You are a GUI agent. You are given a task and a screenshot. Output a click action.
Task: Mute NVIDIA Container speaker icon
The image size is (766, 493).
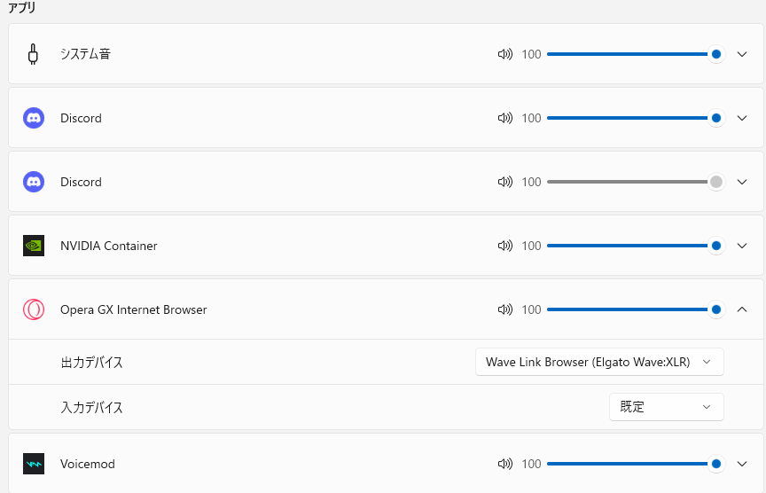505,246
